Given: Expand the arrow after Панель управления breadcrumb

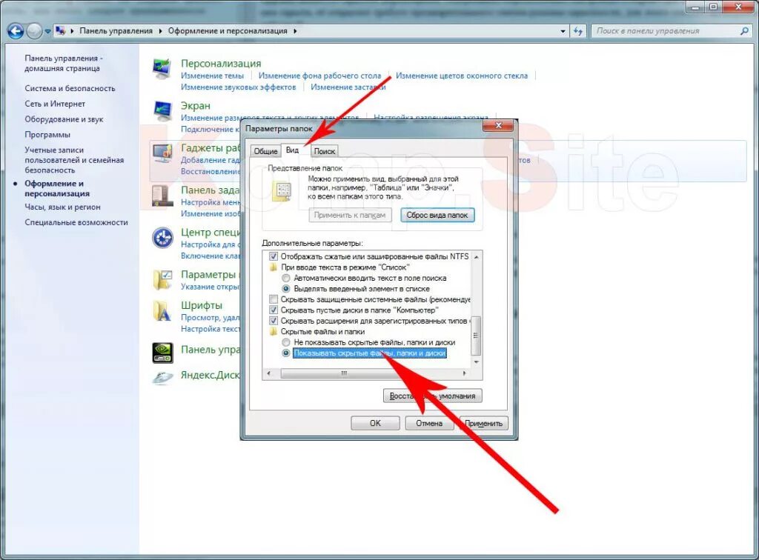Looking at the screenshot, I should (x=160, y=31).
